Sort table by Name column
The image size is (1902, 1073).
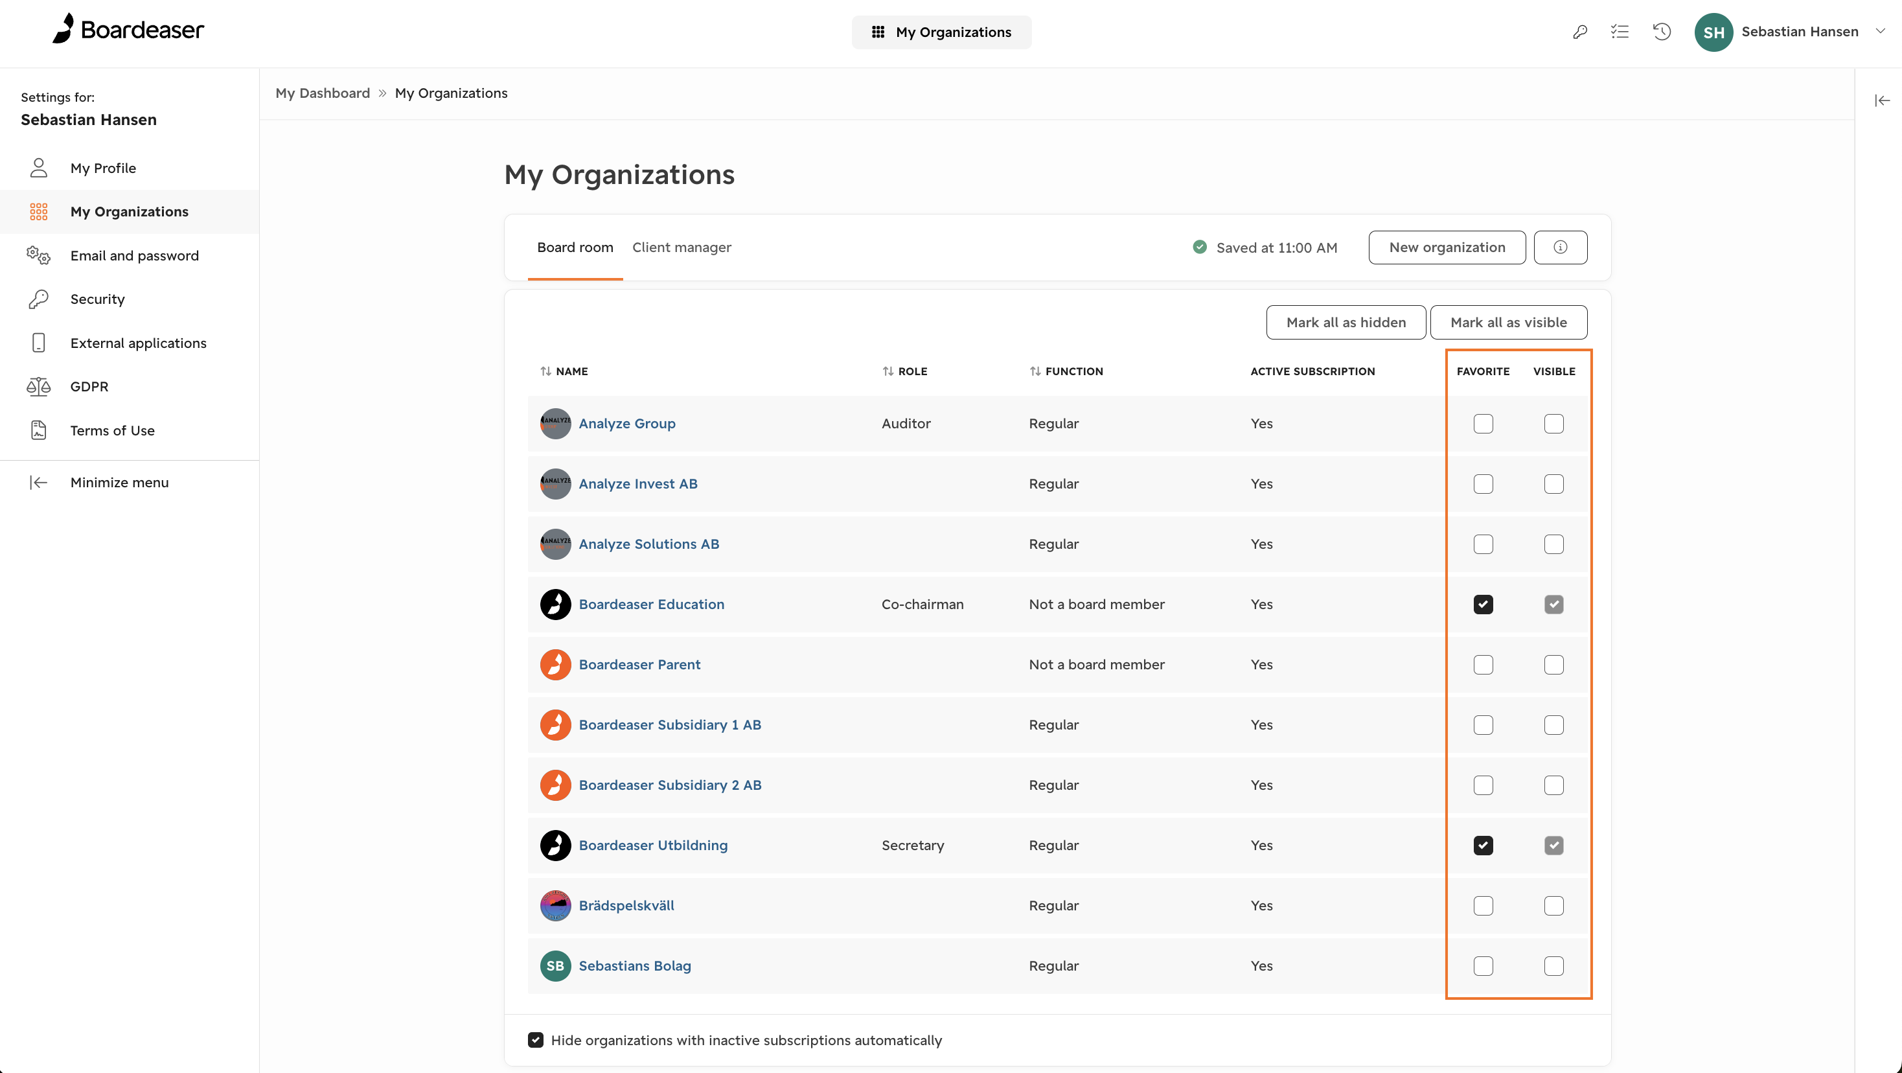pyautogui.click(x=564, y=371)
